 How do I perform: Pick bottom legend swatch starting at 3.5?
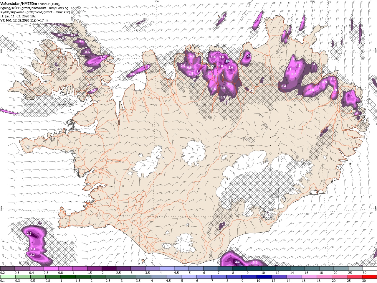tap(143, 277)
